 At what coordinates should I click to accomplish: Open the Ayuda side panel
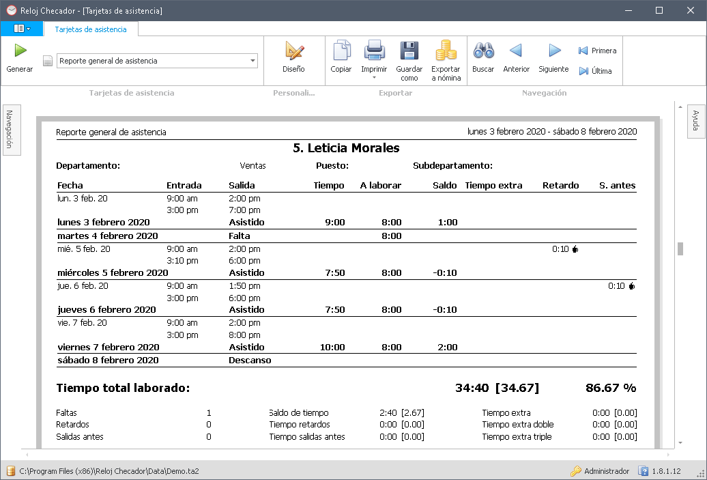pos(695,120)
